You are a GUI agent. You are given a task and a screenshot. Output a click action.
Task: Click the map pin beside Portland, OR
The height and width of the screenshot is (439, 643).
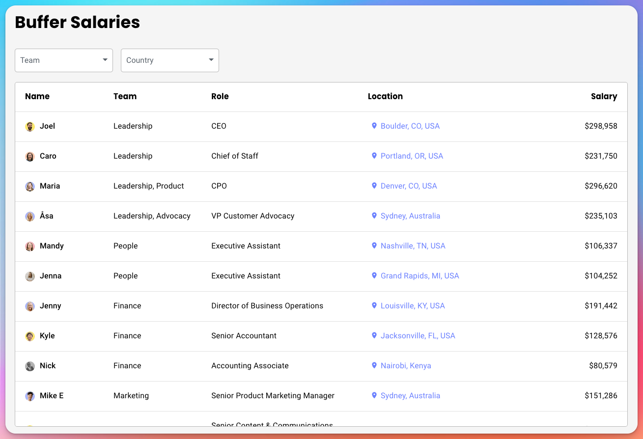pos(374,156)
